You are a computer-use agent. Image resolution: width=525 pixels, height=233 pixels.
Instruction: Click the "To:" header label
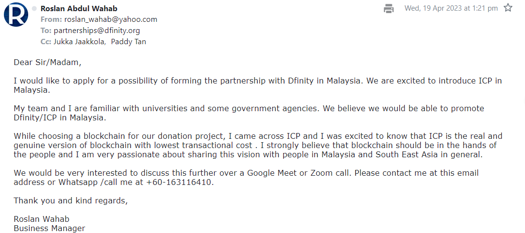[46, 31]
